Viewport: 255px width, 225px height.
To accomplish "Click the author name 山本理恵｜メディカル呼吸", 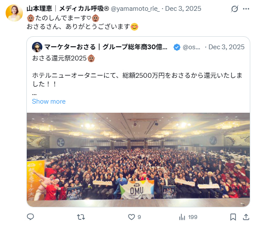I will coord(68,9).
